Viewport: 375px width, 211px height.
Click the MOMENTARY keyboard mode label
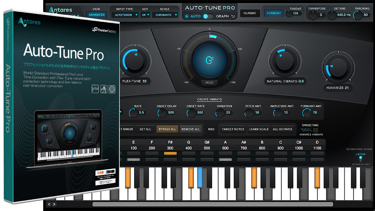click(361, 164)
